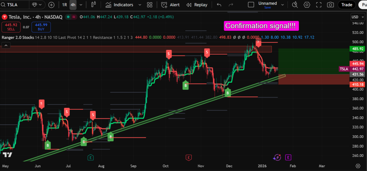367x171 pixels.
Task: Collapse the indicator legend with the up-arrow
Action: [x=6, y=45]
